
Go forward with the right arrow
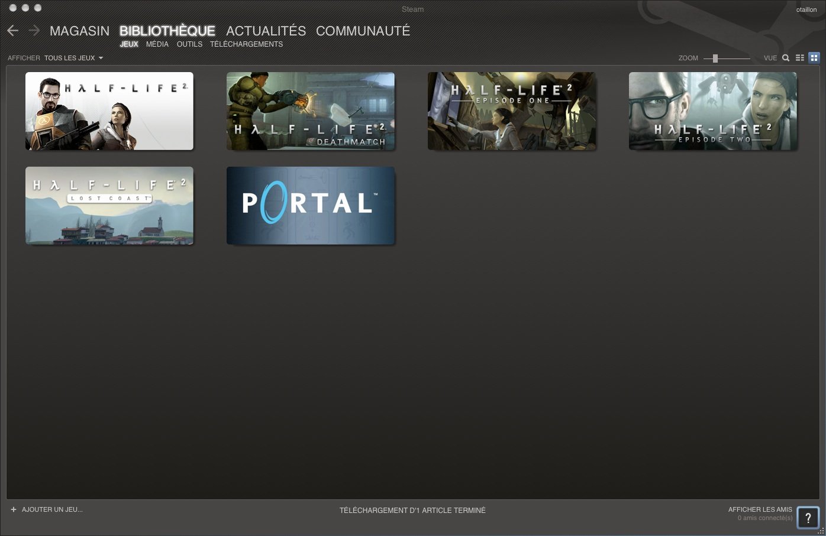tap(34, 30)
